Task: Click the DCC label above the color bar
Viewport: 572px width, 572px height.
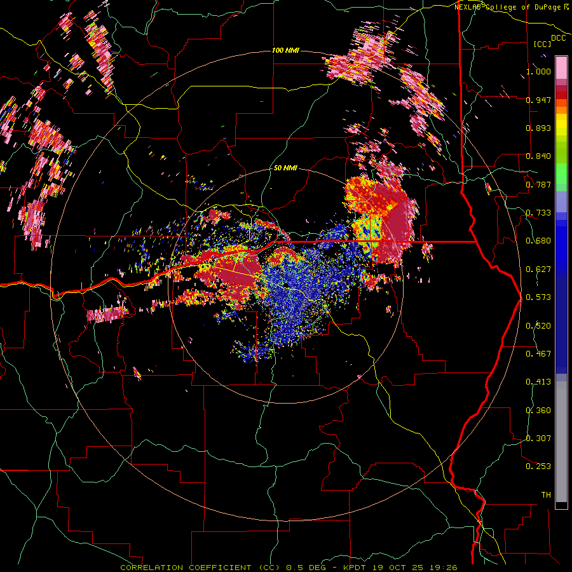Action: click(x=558, y=38)
